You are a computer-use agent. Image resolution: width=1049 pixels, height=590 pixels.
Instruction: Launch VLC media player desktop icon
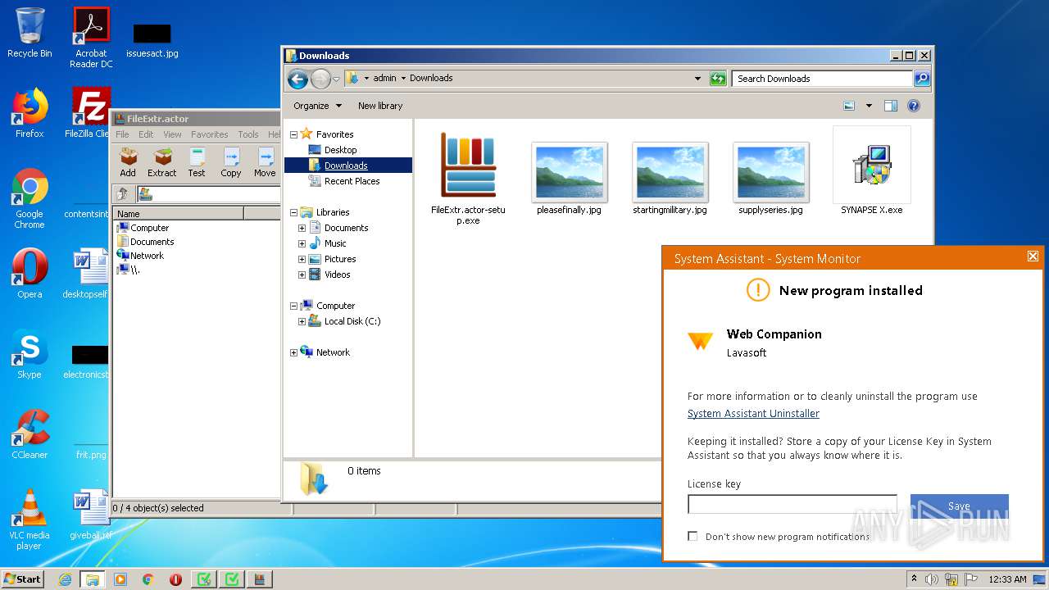point(30,520)
